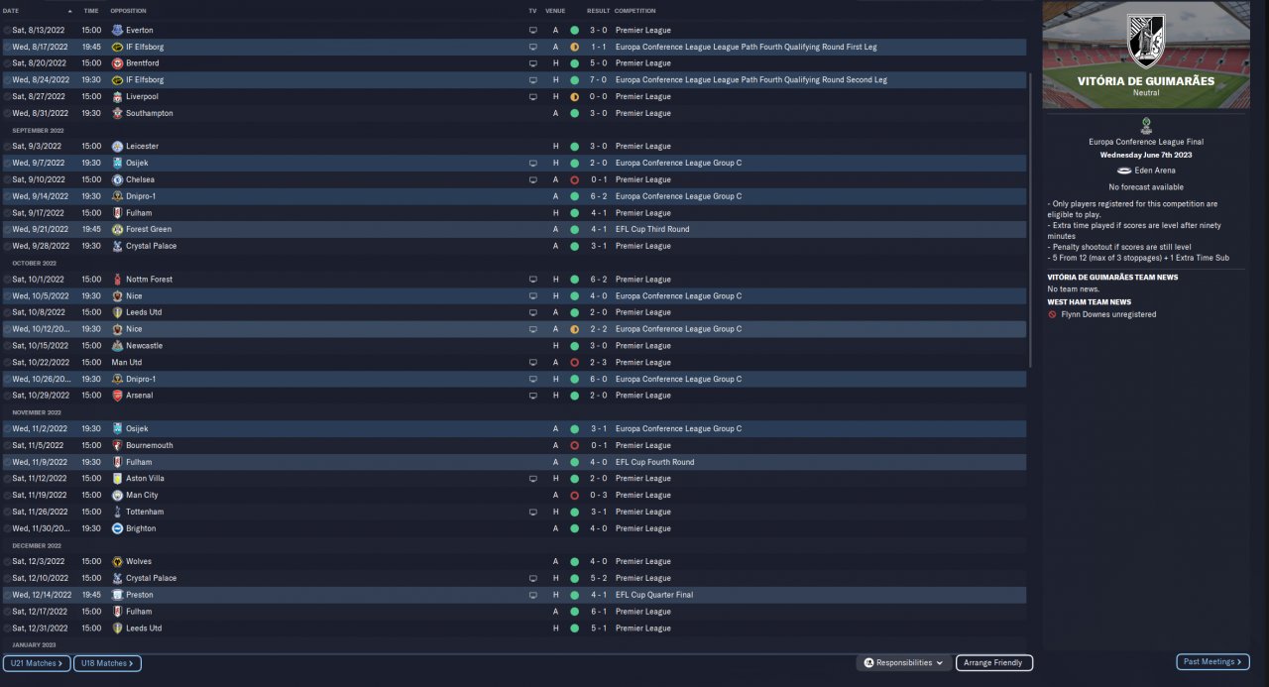The image size is (1269, 687).
Task: Sort by the Opposition column header
Action: coord(128,11)
